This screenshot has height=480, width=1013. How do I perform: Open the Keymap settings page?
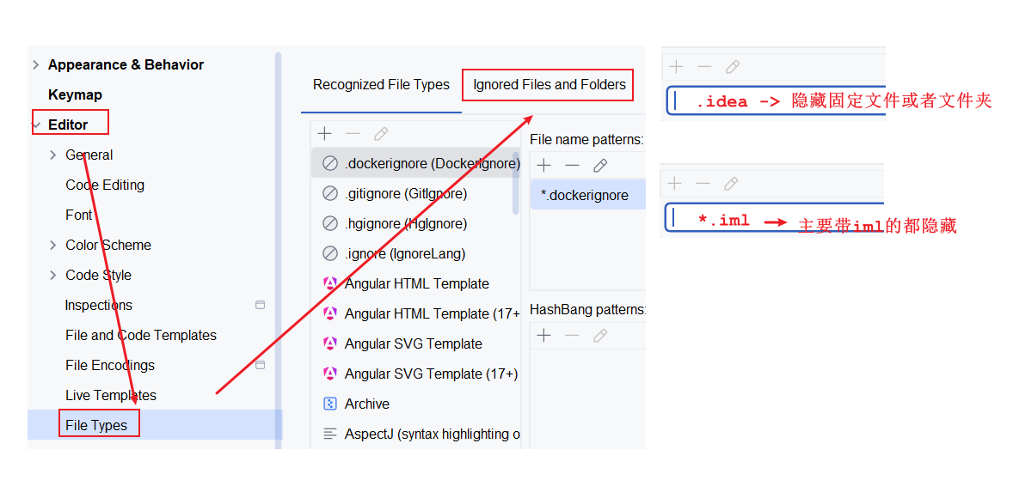pyautogui.click(x=75, y=94)
